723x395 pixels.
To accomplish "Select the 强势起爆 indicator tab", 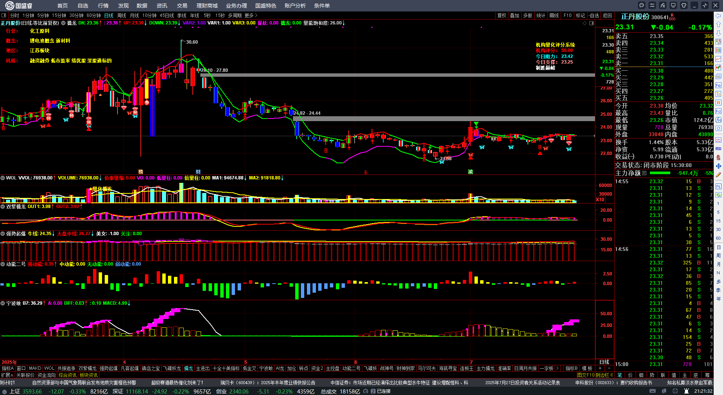I will click(x=108, y=368).
